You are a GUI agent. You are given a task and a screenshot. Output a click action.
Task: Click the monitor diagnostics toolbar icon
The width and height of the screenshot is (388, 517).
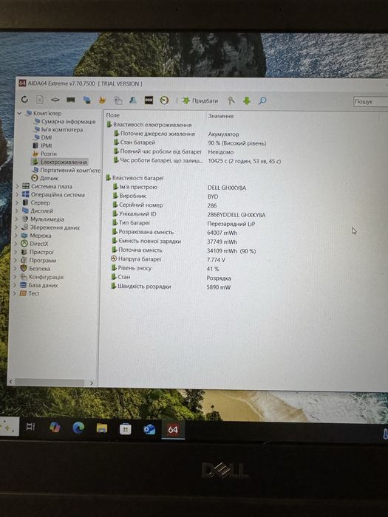(118, 100)
